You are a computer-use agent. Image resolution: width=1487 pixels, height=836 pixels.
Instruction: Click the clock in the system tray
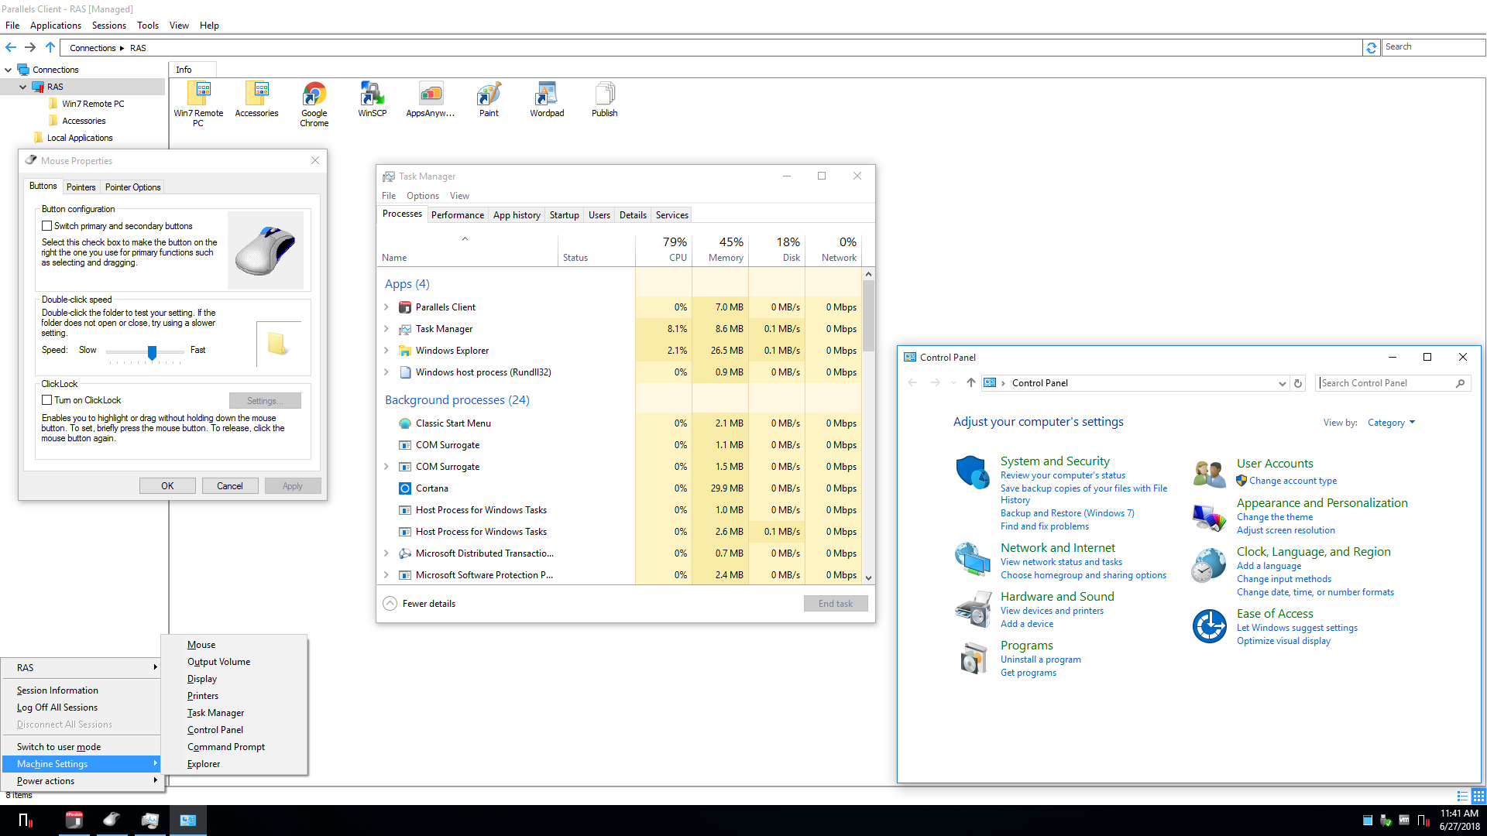(1459, 820)
